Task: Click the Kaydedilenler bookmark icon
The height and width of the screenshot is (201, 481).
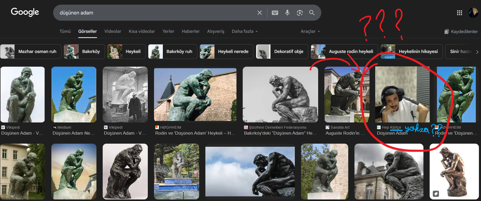Action: tap(447, 32)
